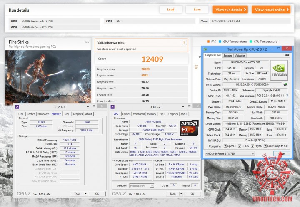This screenshot has height=207, width=300.
Task: Expand the Tools arrow in right CPU-Z window
Action: click(x=181, y=194)
